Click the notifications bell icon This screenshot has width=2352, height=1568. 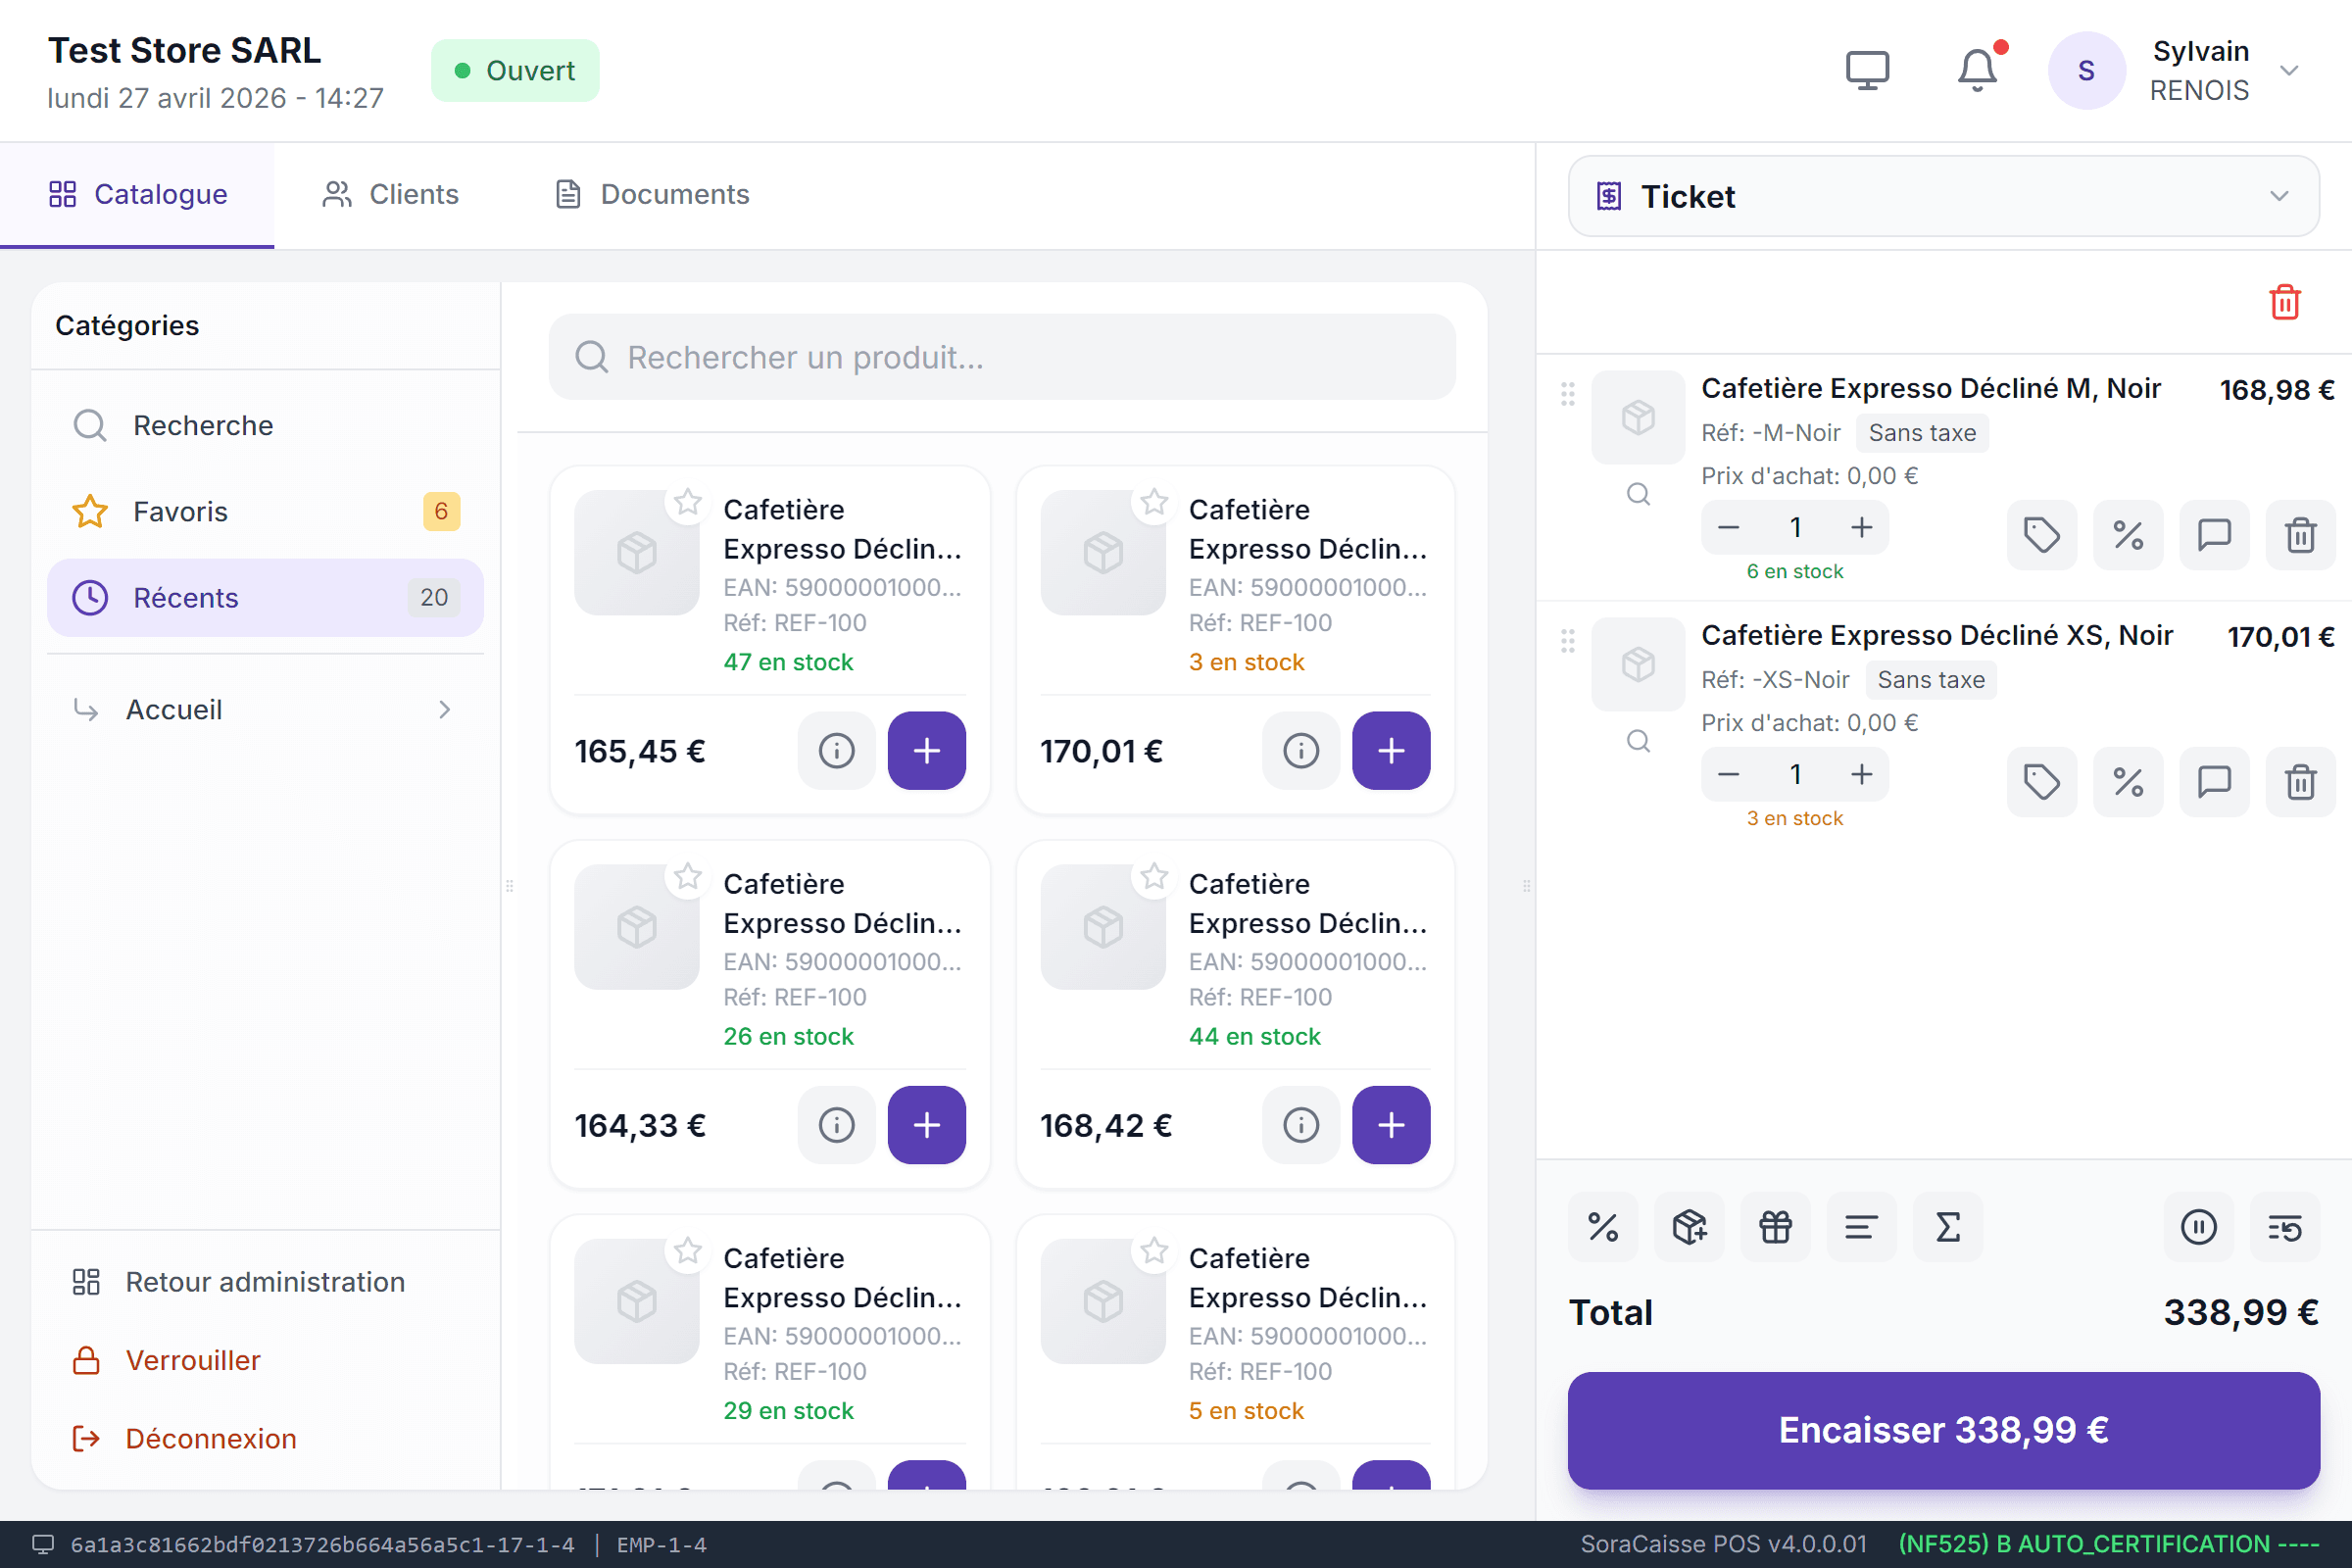pos(1977,71)
